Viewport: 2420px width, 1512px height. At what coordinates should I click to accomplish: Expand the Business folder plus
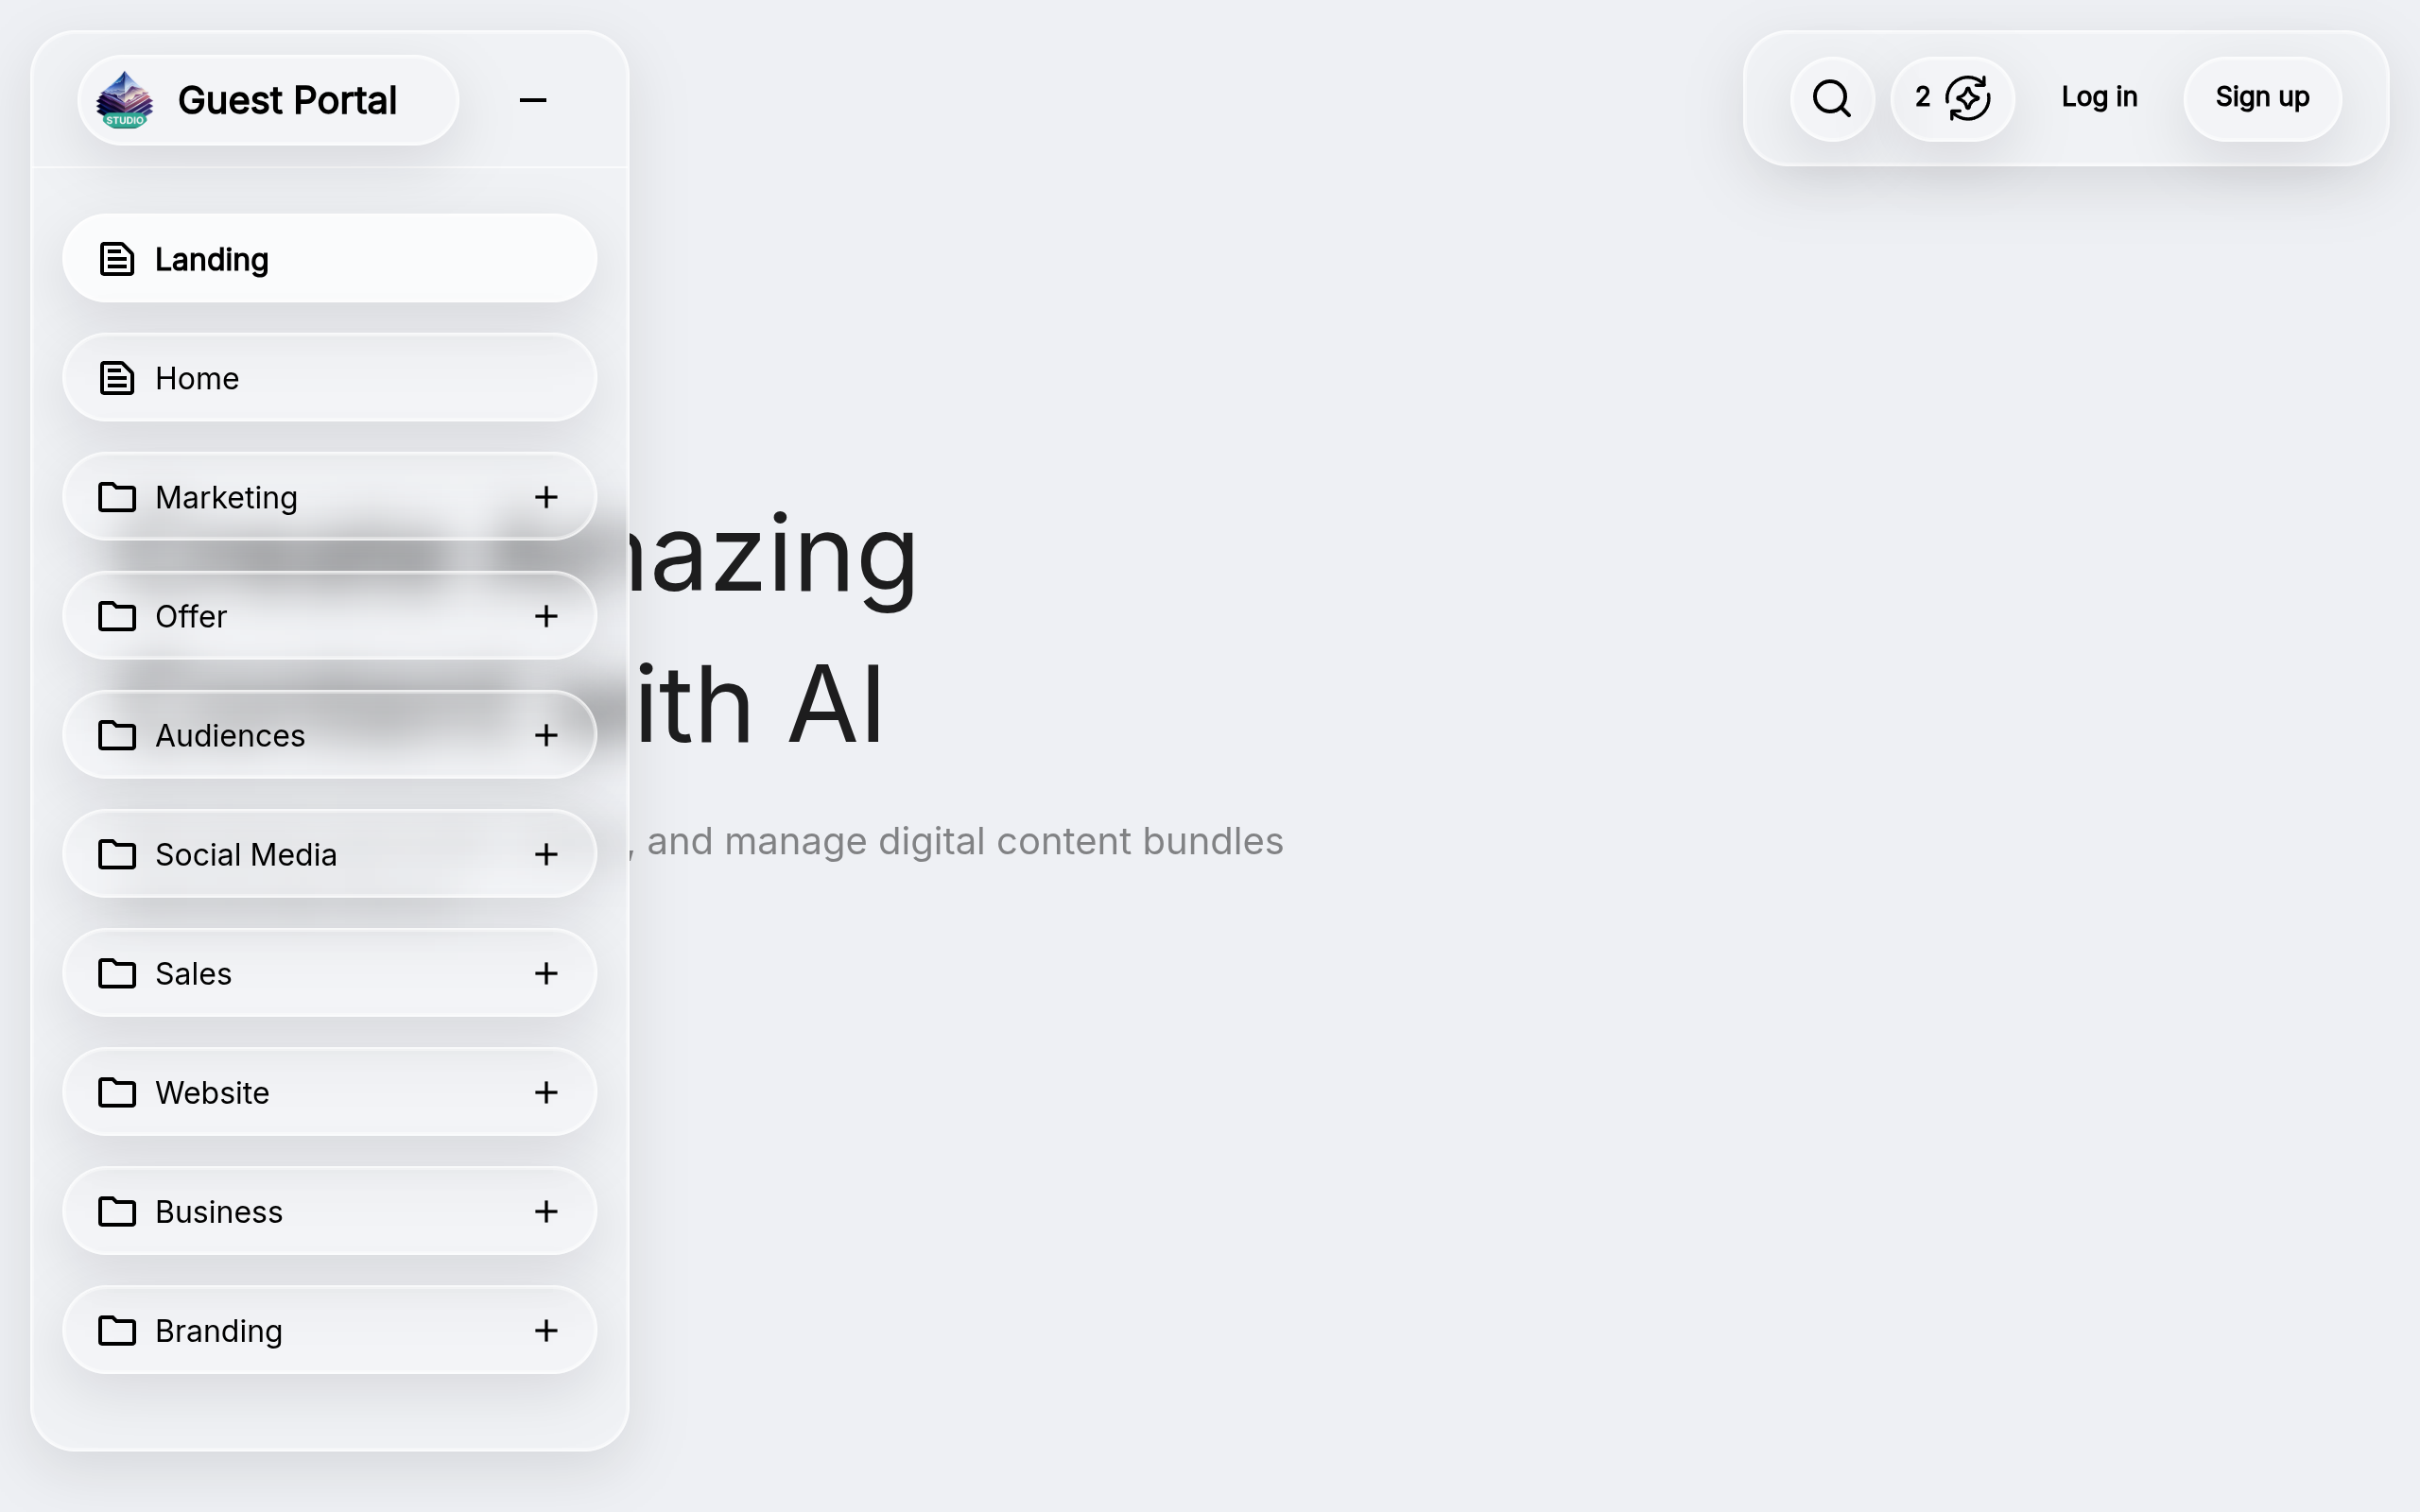546,1211
